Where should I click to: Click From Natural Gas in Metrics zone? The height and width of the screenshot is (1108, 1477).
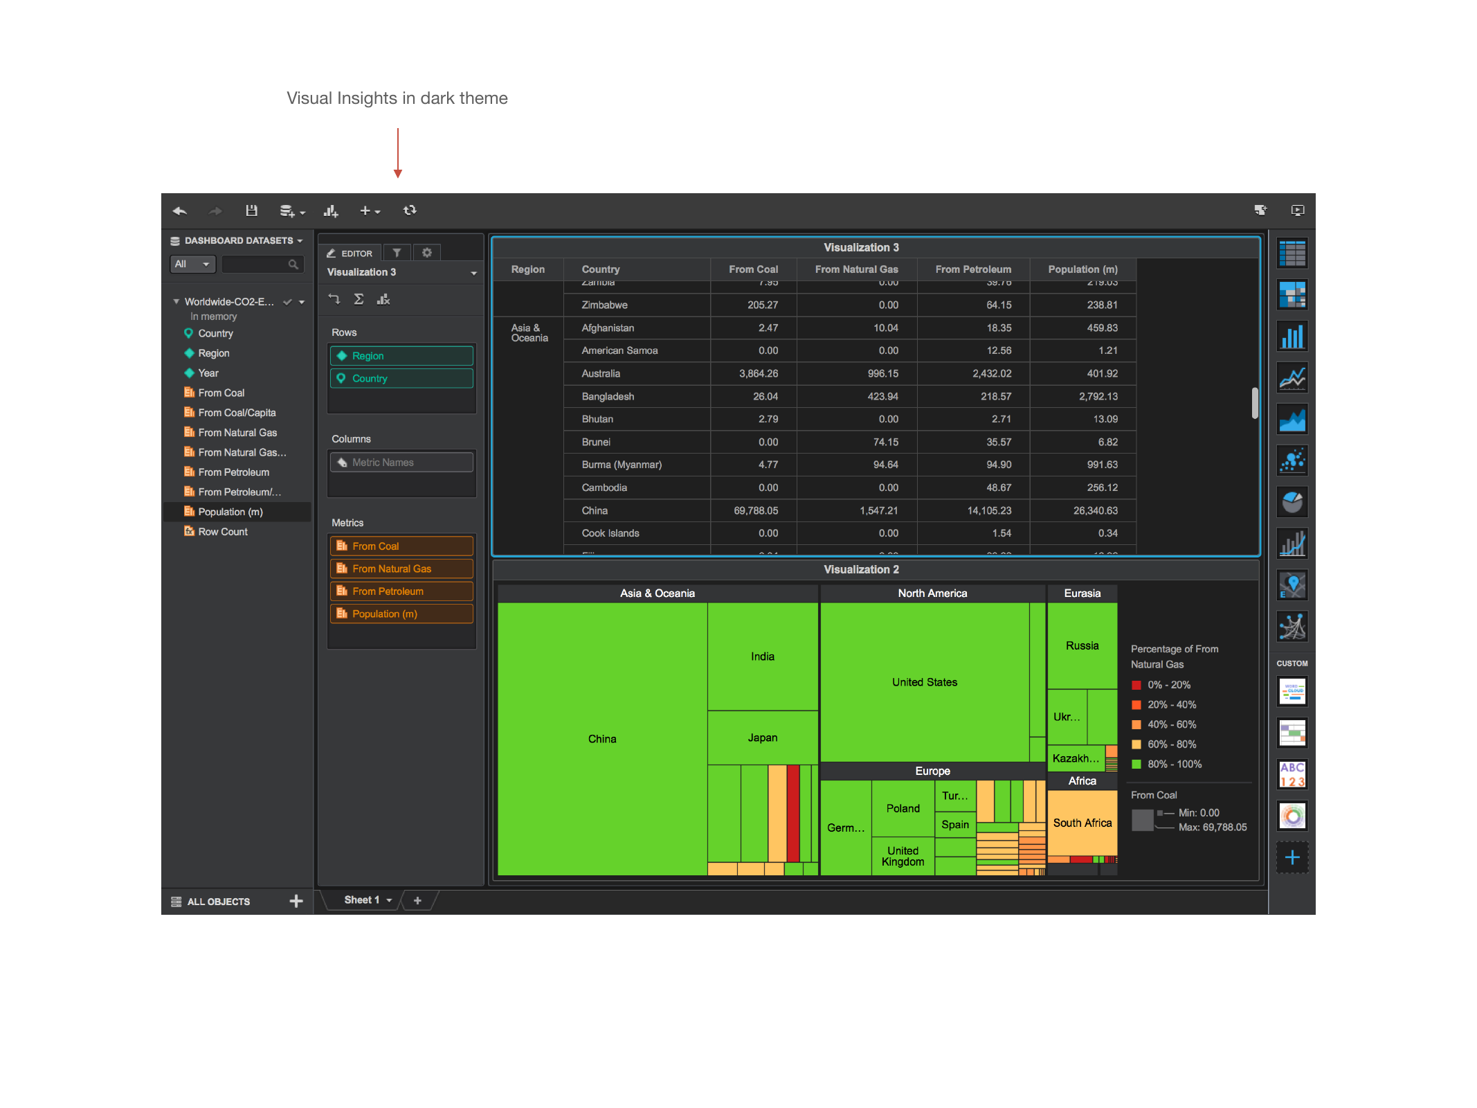401,569
